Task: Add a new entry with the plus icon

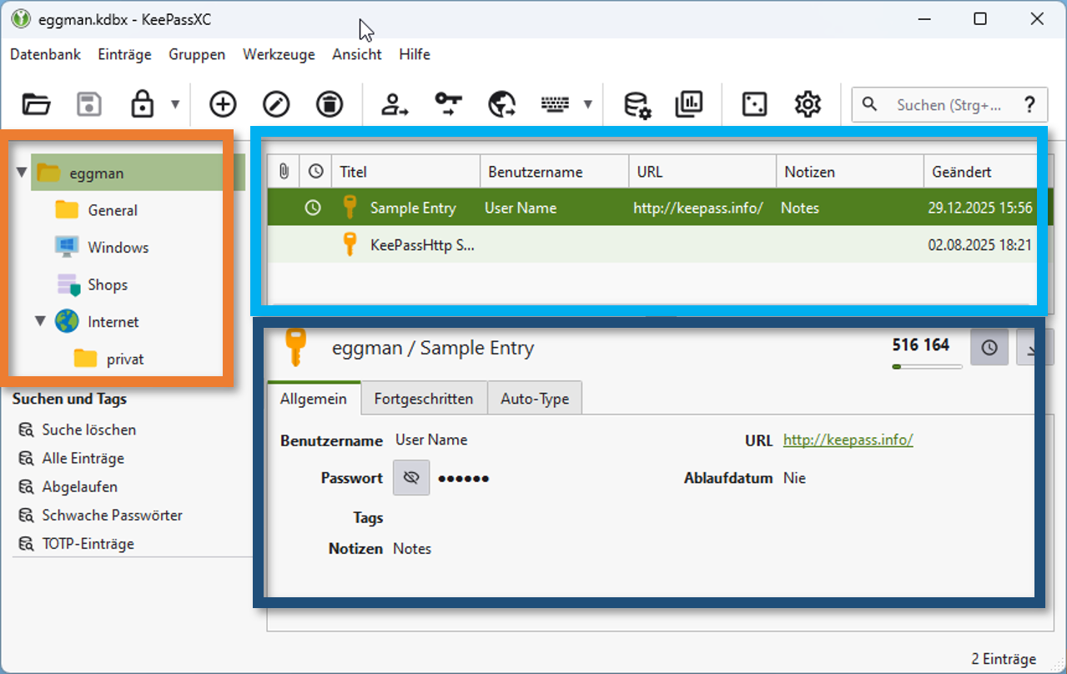Action: pos(223,104)
